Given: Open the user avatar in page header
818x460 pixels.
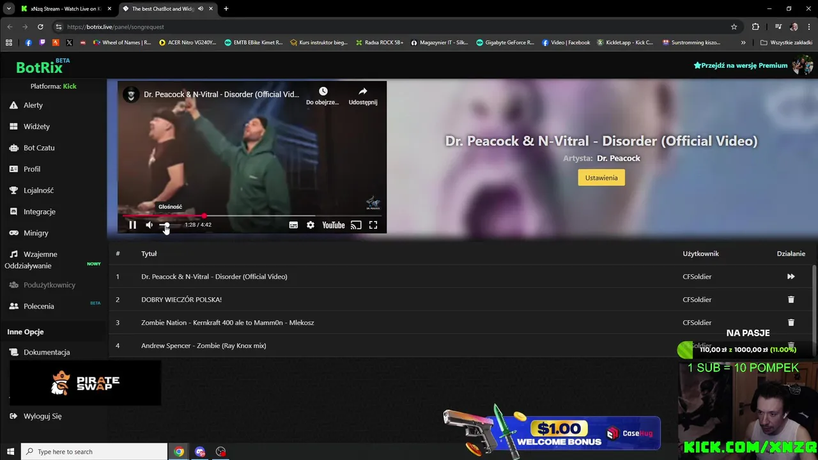Looking at the screenshot, I should pyautogui.click(x=803, y=65).
